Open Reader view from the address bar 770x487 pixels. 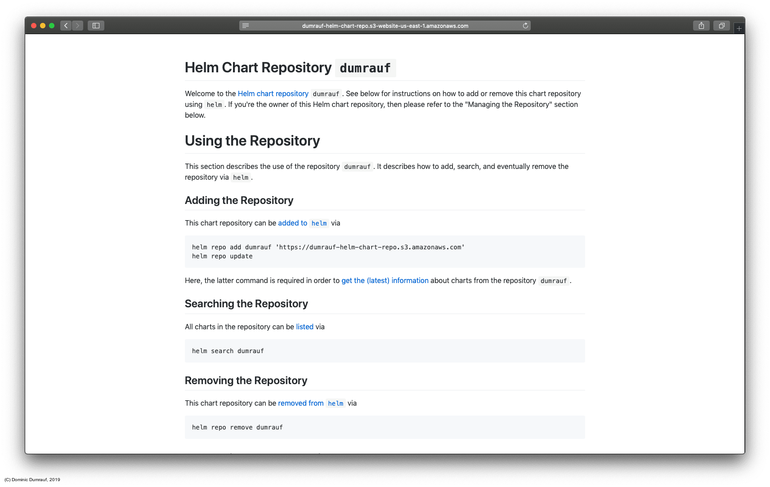(246, 26)
